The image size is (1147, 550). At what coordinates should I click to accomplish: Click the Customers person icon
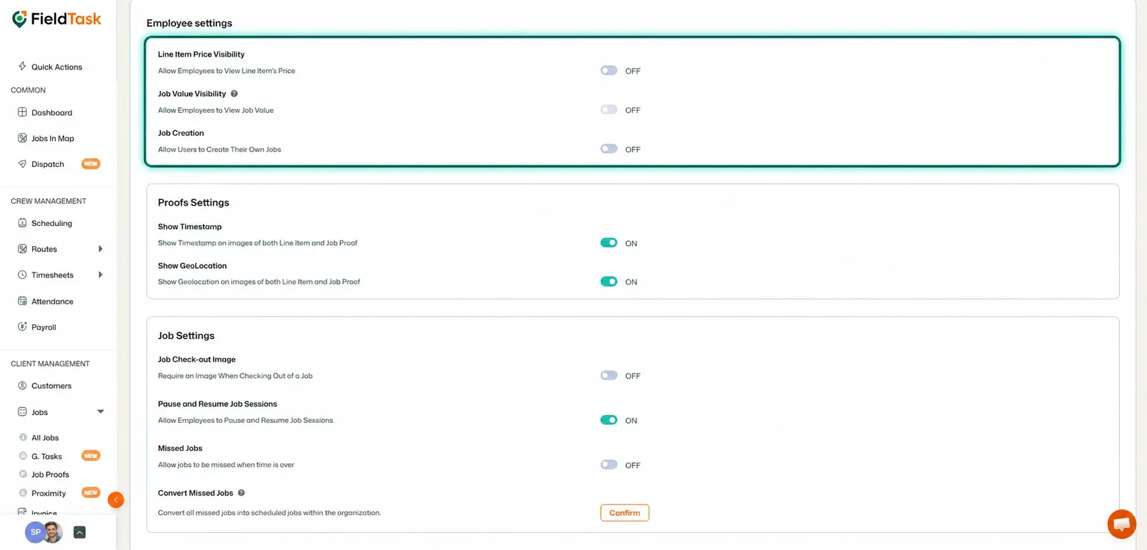(x=22, y=385)
